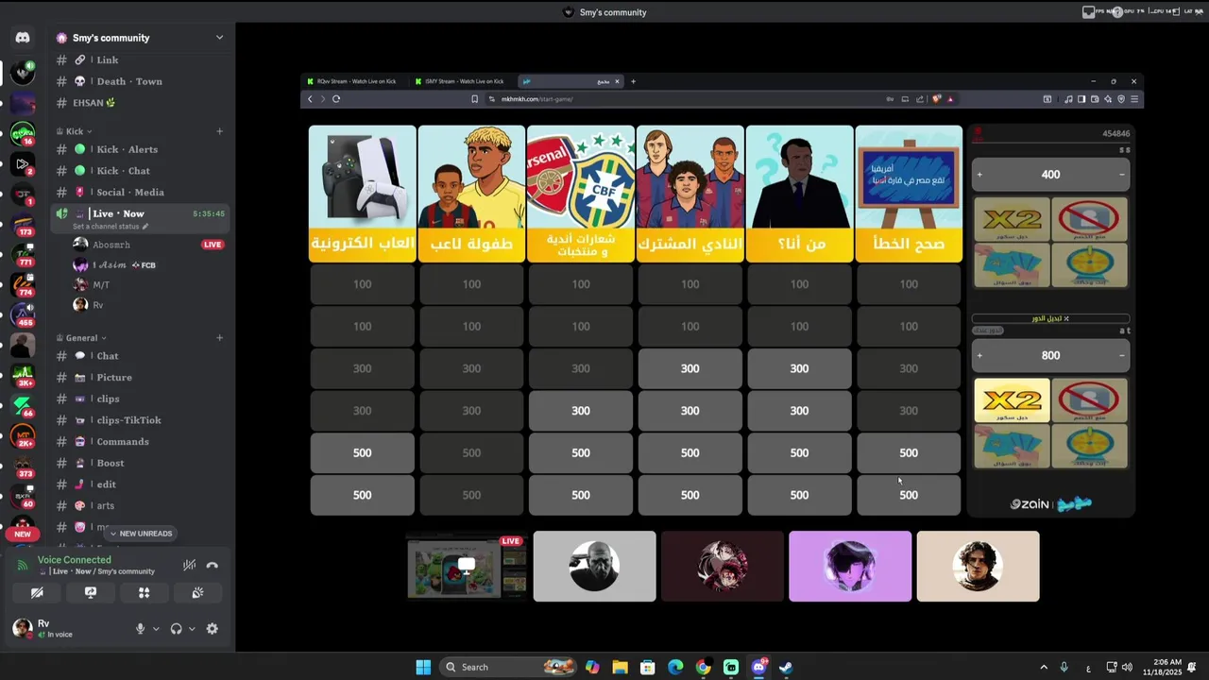
Task: Open the Boost channel
Action: point(140,464)
